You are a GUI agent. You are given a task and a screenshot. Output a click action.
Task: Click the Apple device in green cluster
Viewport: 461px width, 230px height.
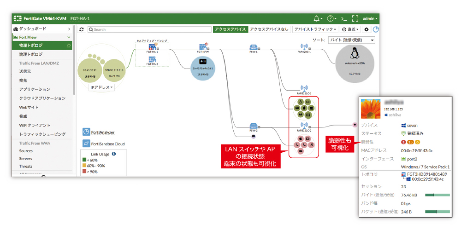click(x=304, y=108)
